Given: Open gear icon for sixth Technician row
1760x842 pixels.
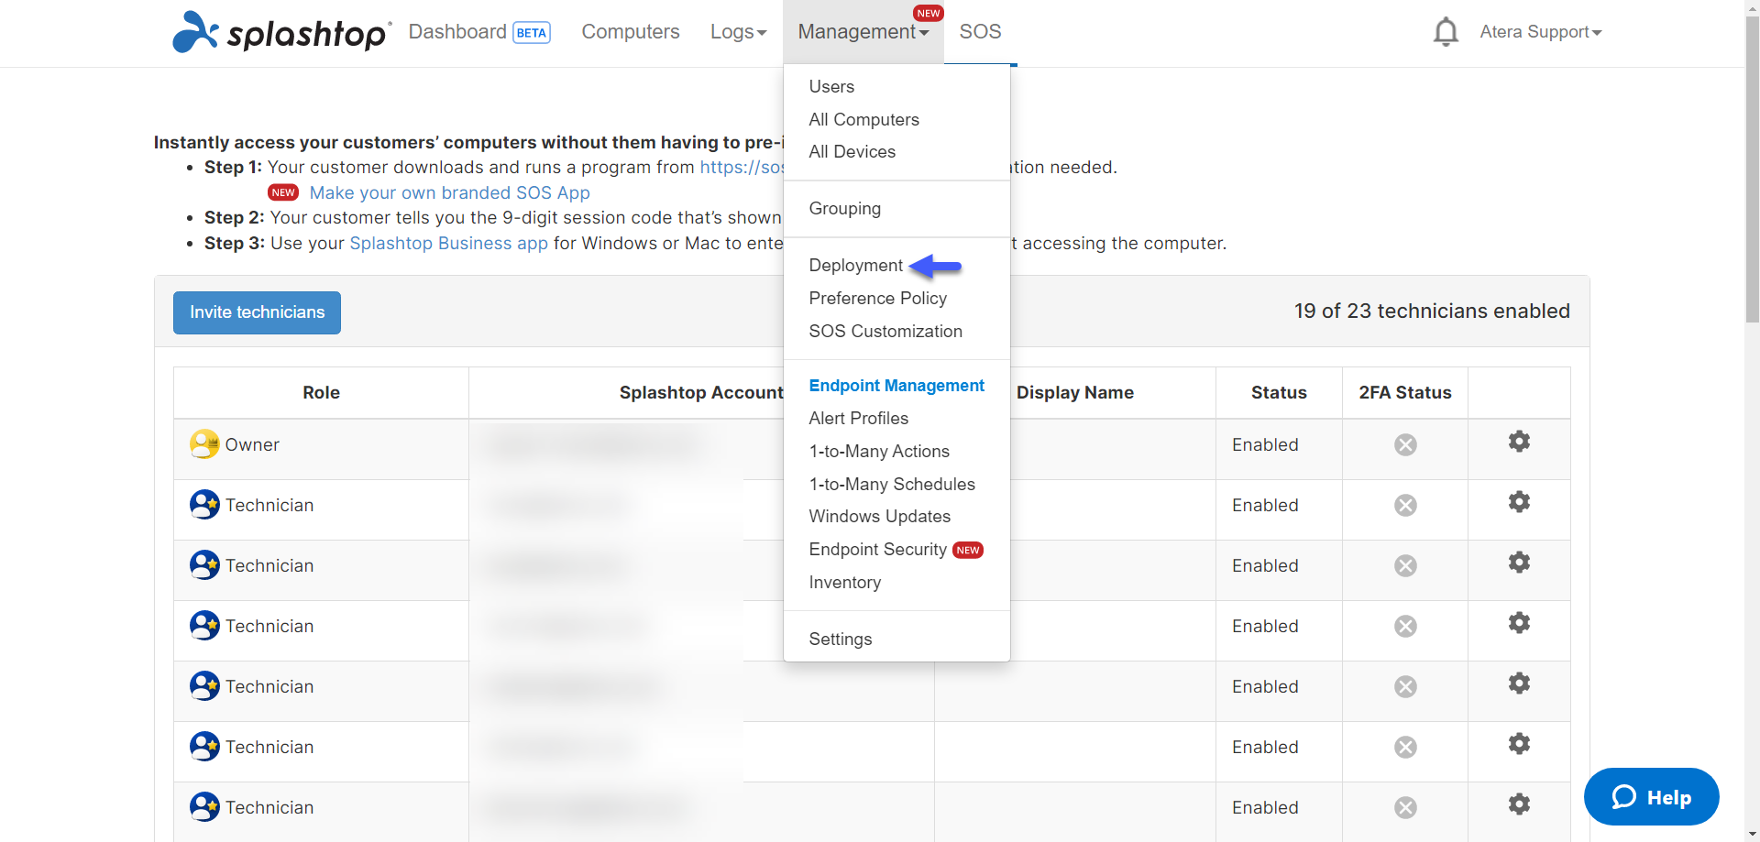Looking at the screenshot, I should pyautogui.click(x=1519, y=804).
